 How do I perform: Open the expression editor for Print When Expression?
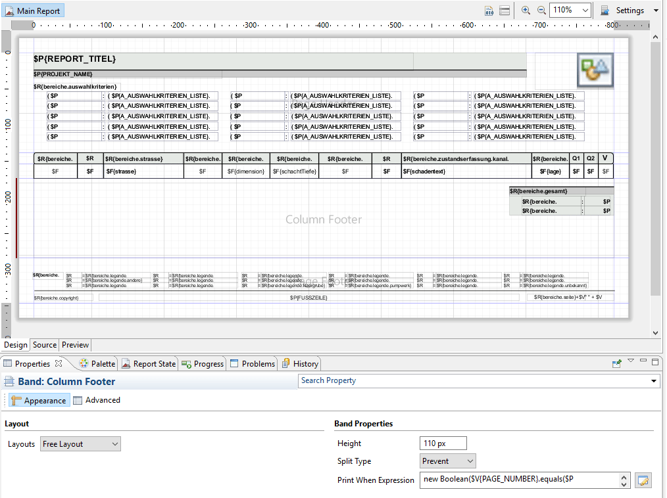(643, 480)
